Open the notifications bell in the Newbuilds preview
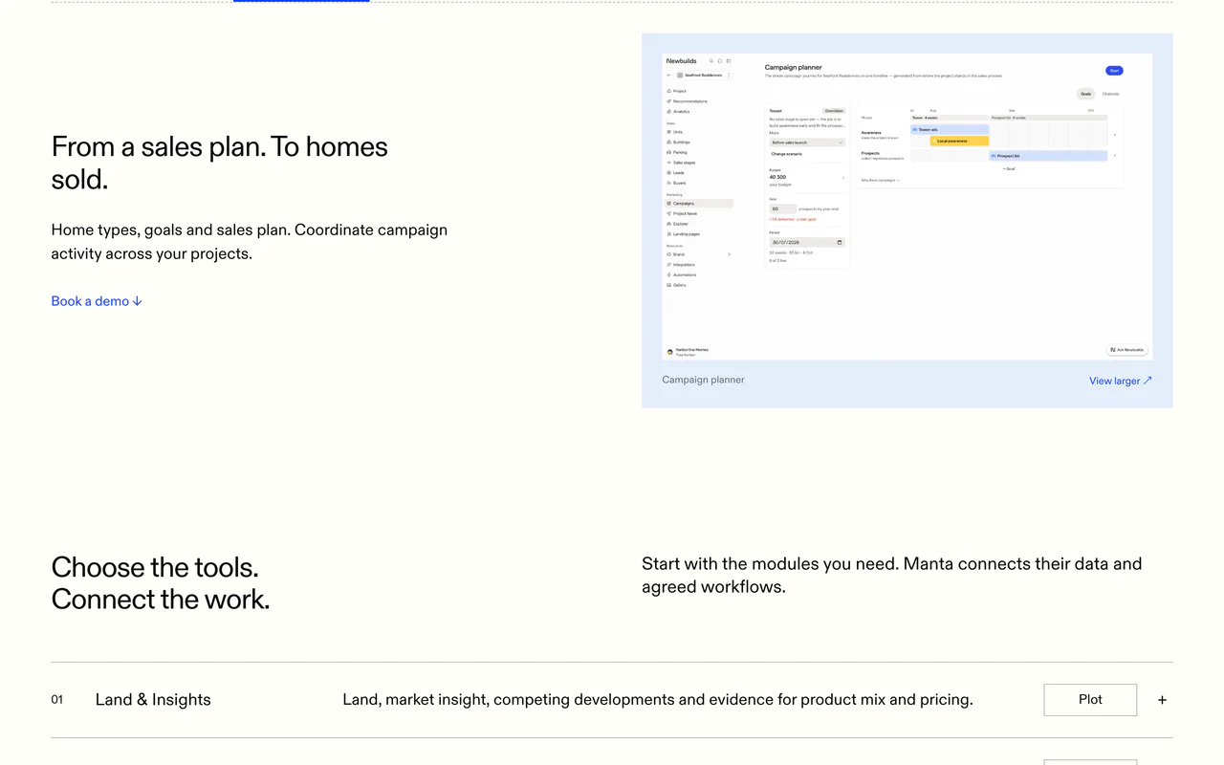This screenshot has height=765, width=1224. click(720, 61)
